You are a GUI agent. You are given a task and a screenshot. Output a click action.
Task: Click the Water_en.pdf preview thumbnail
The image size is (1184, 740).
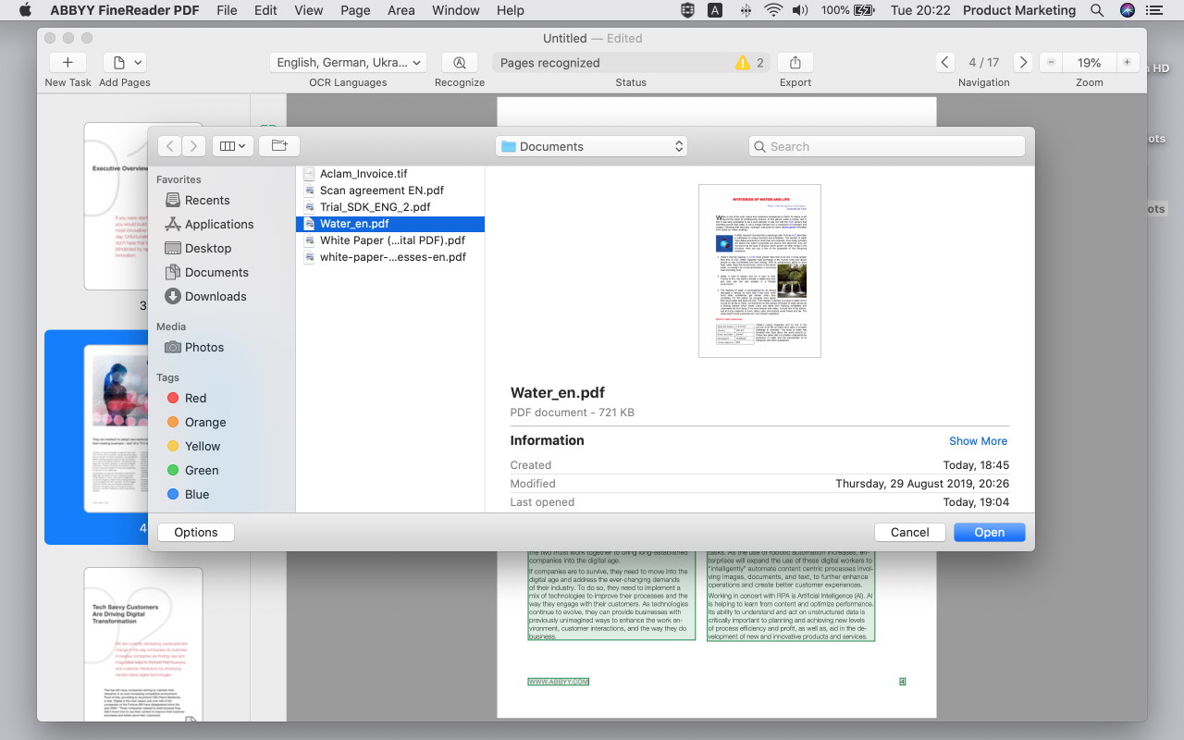(x=759, y=271)
